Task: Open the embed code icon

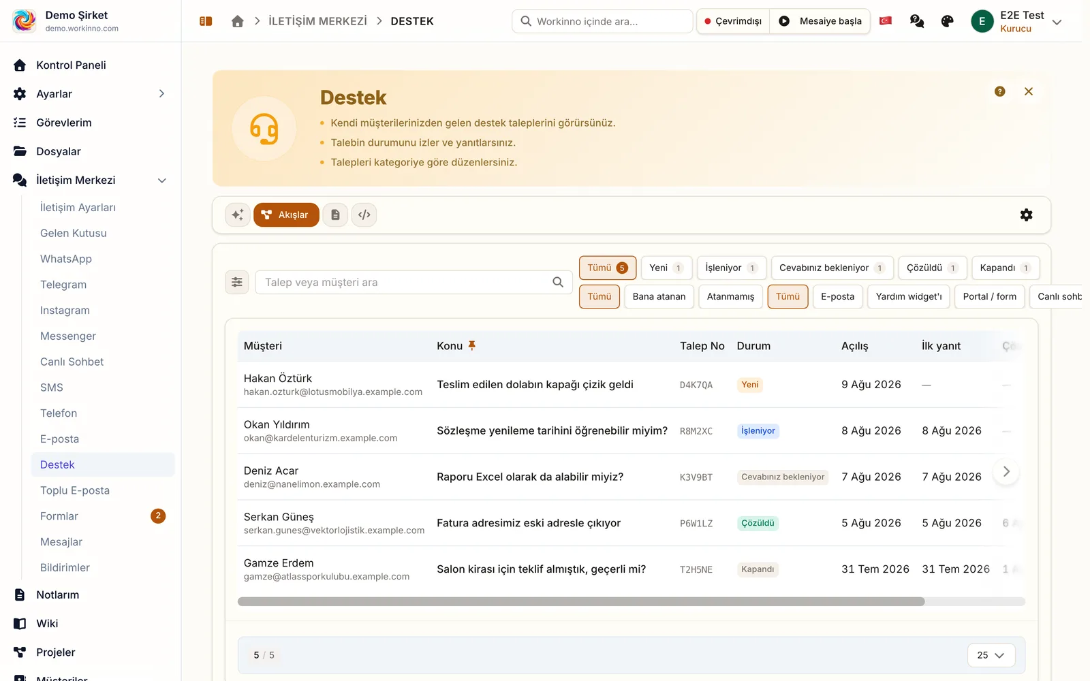Action: pyautogui.click(x=364, y=215)
